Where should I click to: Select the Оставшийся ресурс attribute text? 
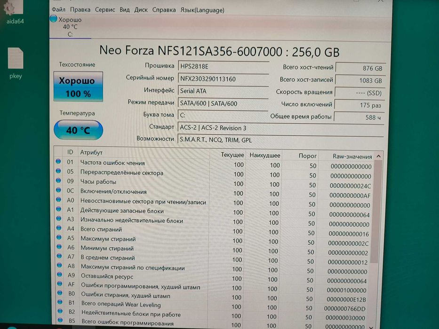point(107,276)
